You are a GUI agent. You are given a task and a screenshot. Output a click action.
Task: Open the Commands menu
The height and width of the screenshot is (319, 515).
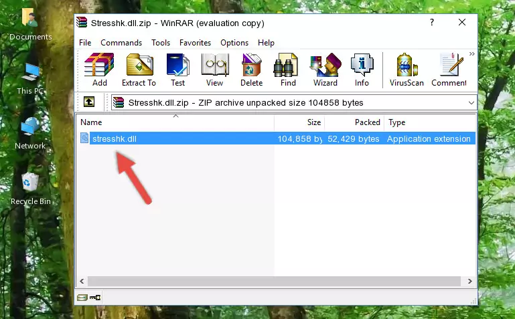click(x=121, y=43)
